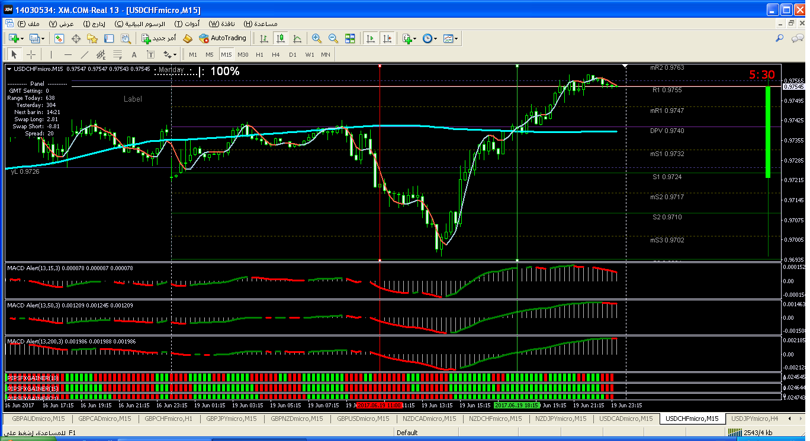
Task: Open the Market Watch window icon
Action: (x=59, y=38)
